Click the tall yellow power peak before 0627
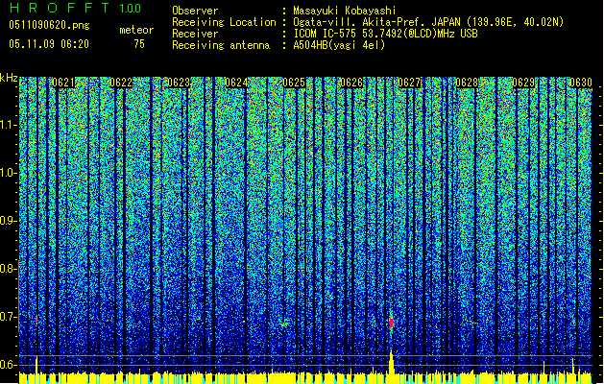Screen dimensions: 604x384 point(392,362)
